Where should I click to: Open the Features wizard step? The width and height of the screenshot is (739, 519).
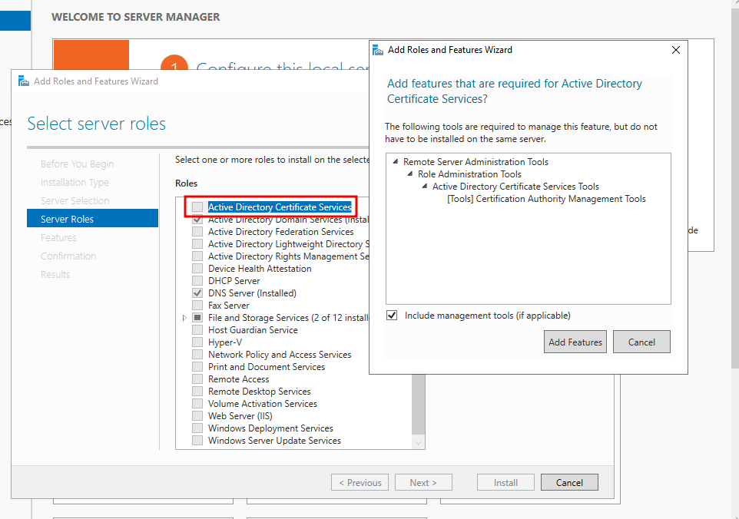[x=58, y=237]
